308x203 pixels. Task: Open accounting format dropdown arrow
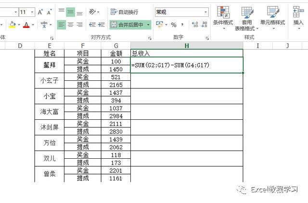(167, 25)
